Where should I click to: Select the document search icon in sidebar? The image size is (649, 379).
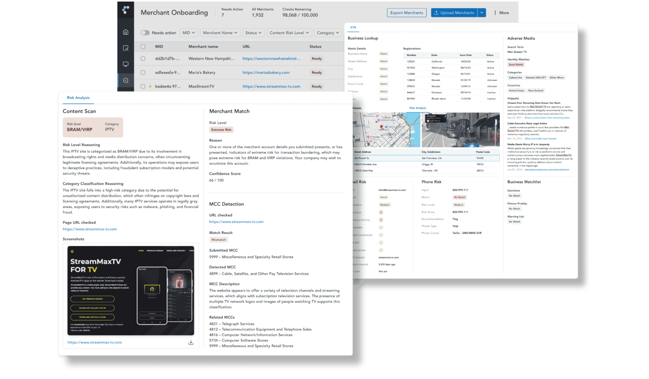pyautogui.click(x=125, y=48)
